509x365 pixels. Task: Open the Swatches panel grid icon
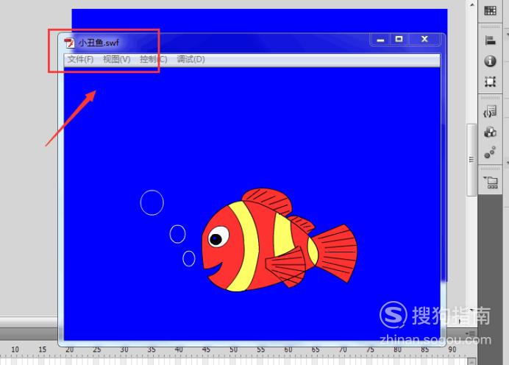pyautogui.click(x=490, y=11)
